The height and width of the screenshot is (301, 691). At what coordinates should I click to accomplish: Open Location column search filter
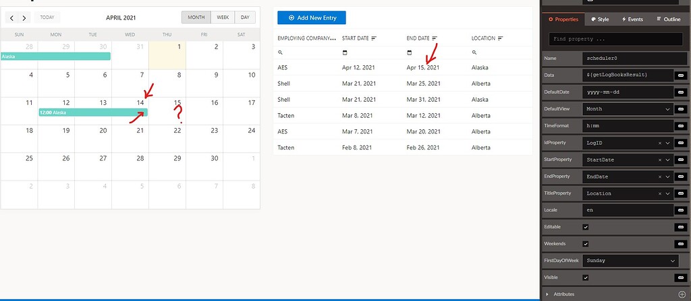(474, 53)
